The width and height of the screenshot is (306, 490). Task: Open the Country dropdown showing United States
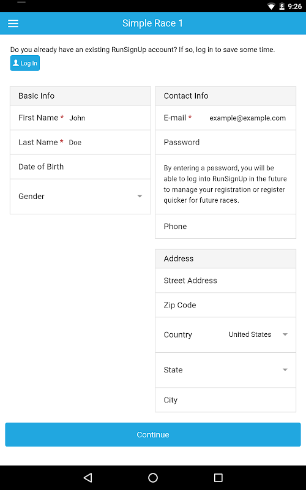point(225,334)
